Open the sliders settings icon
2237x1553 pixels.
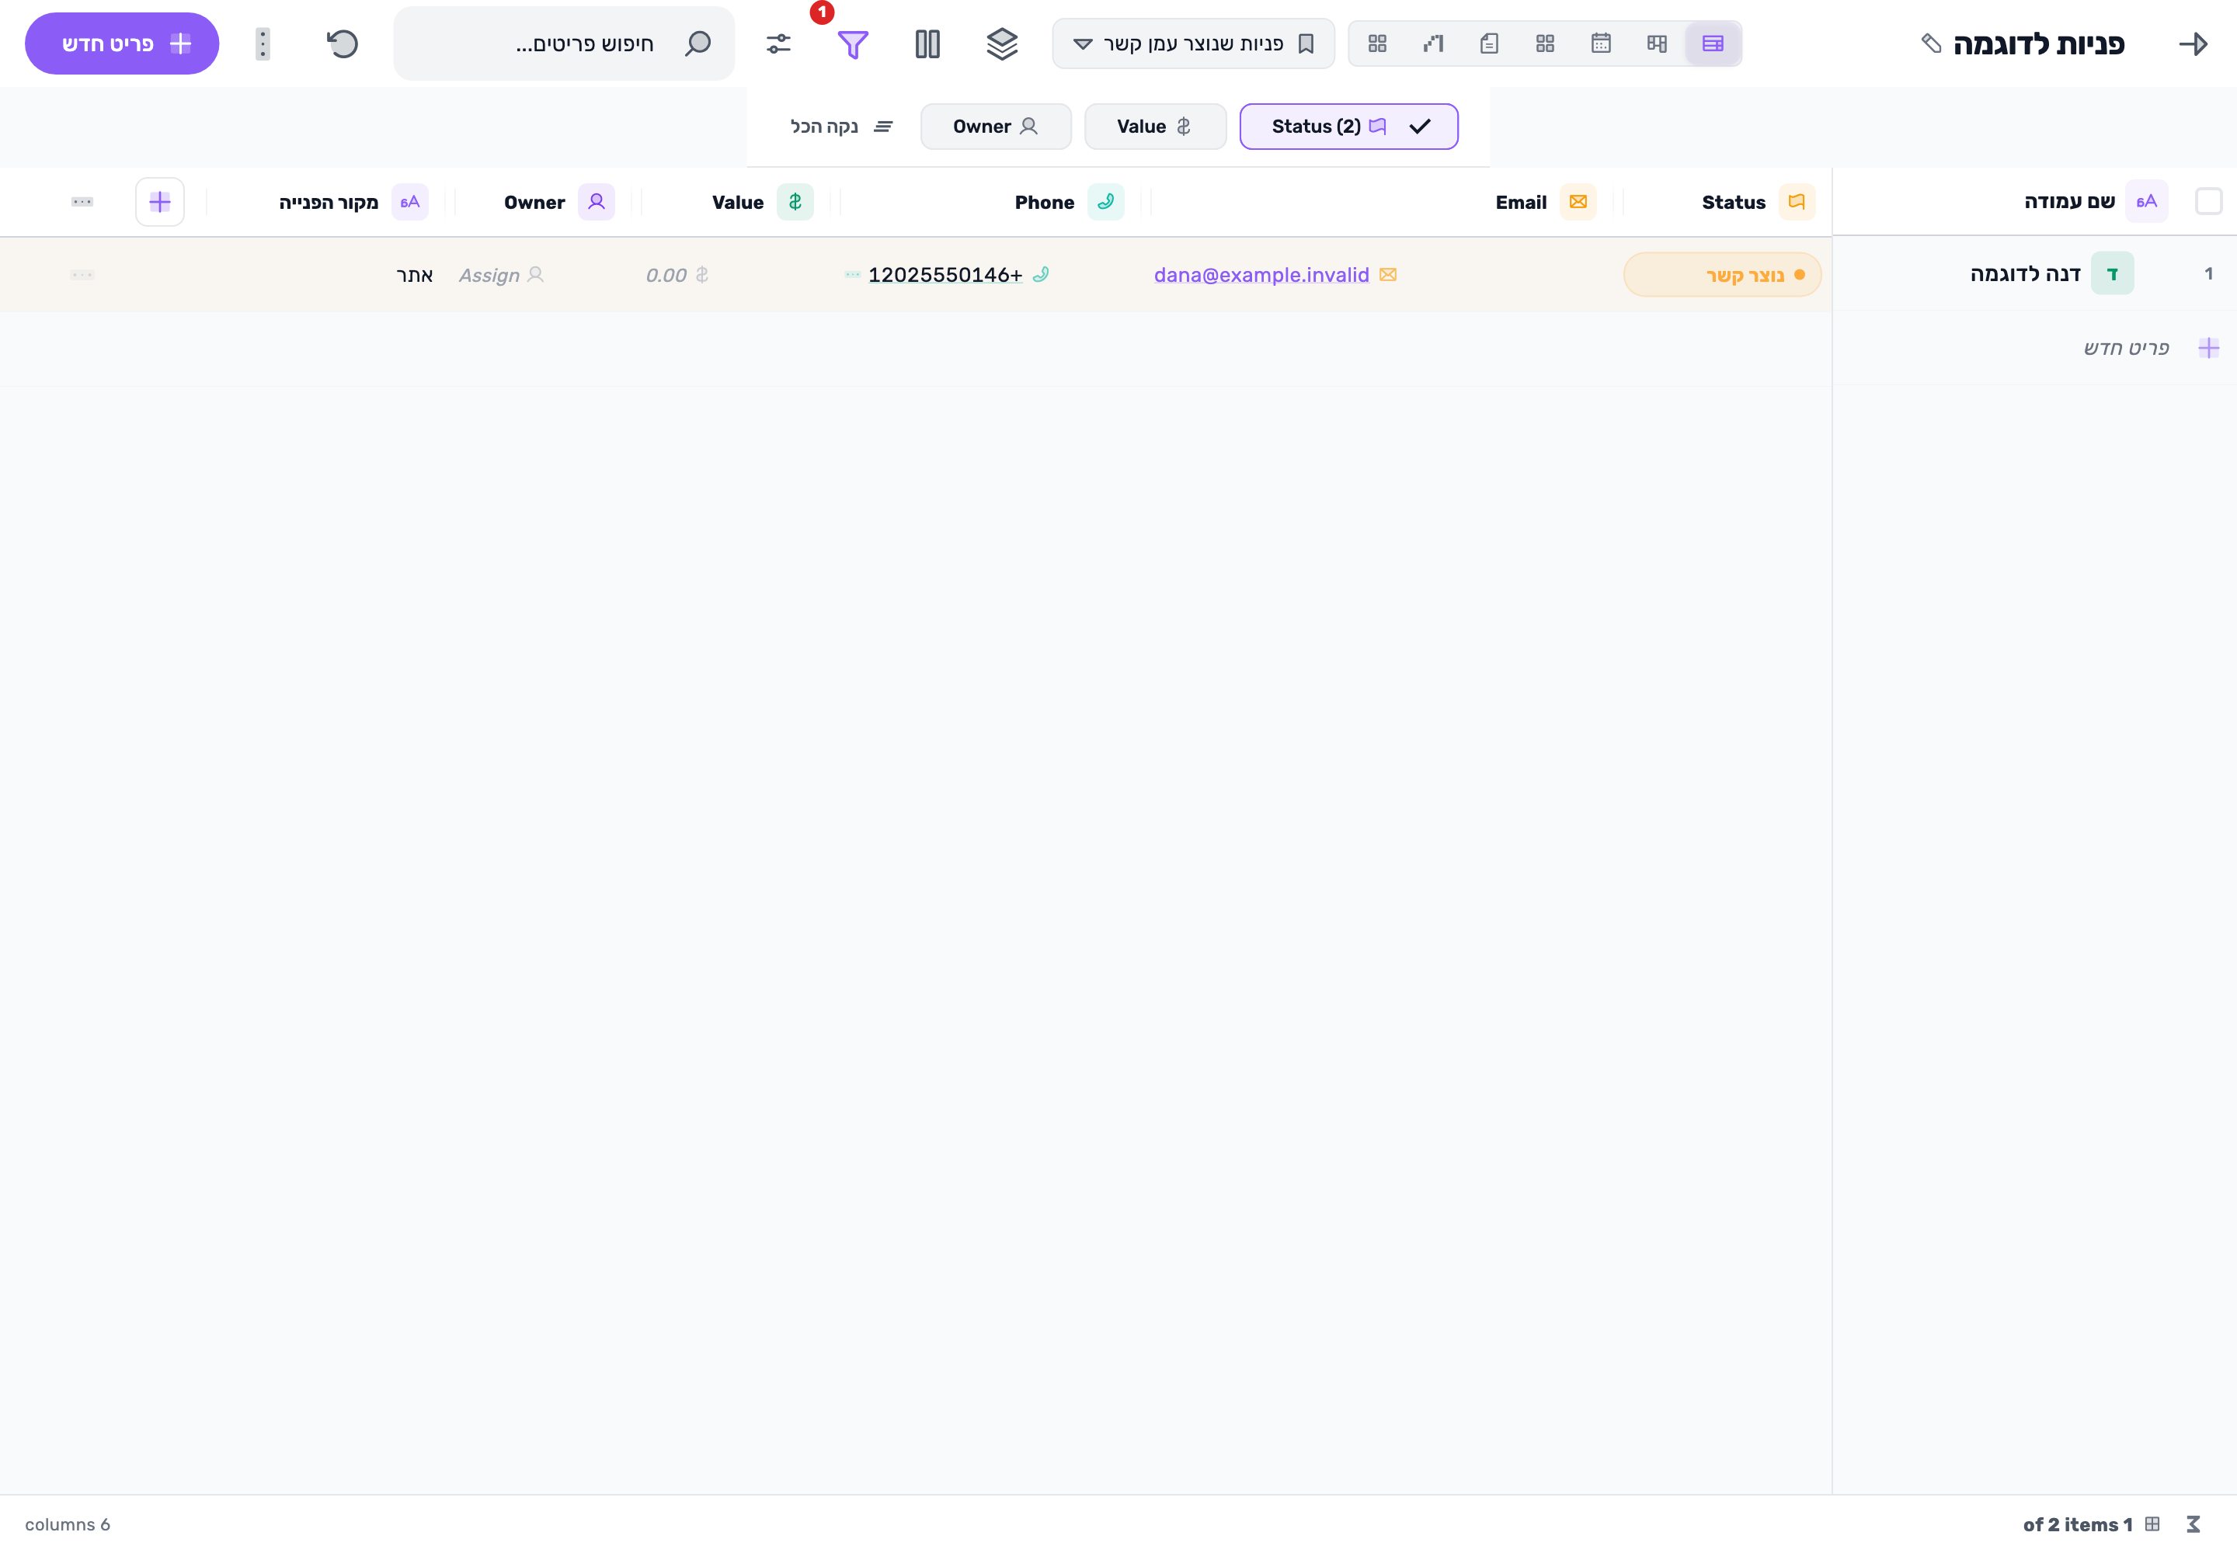(779, 43)
